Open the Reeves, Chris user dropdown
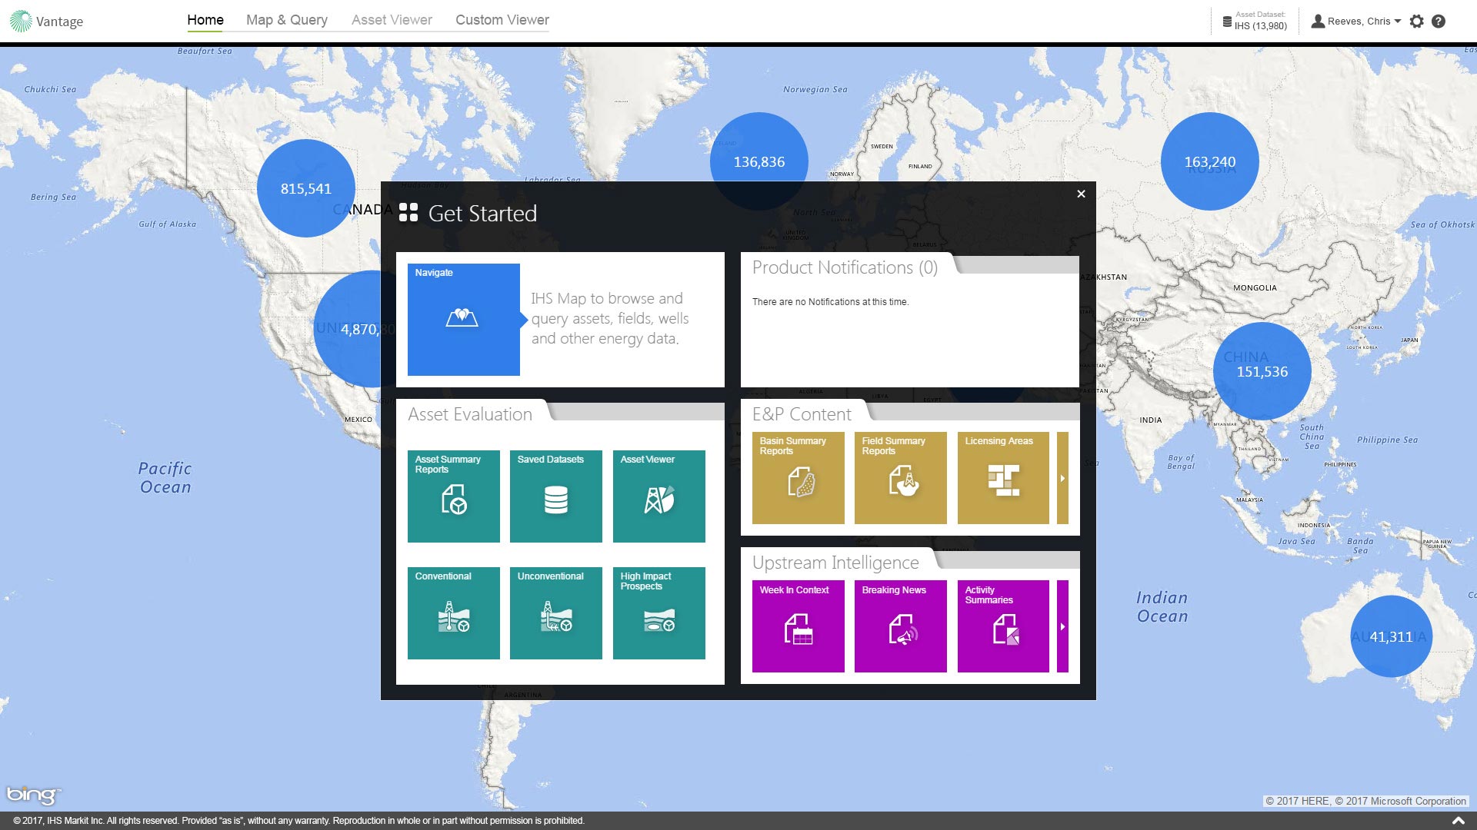The height and width of the screenshot is (830, 1477). coord(1356,22)
